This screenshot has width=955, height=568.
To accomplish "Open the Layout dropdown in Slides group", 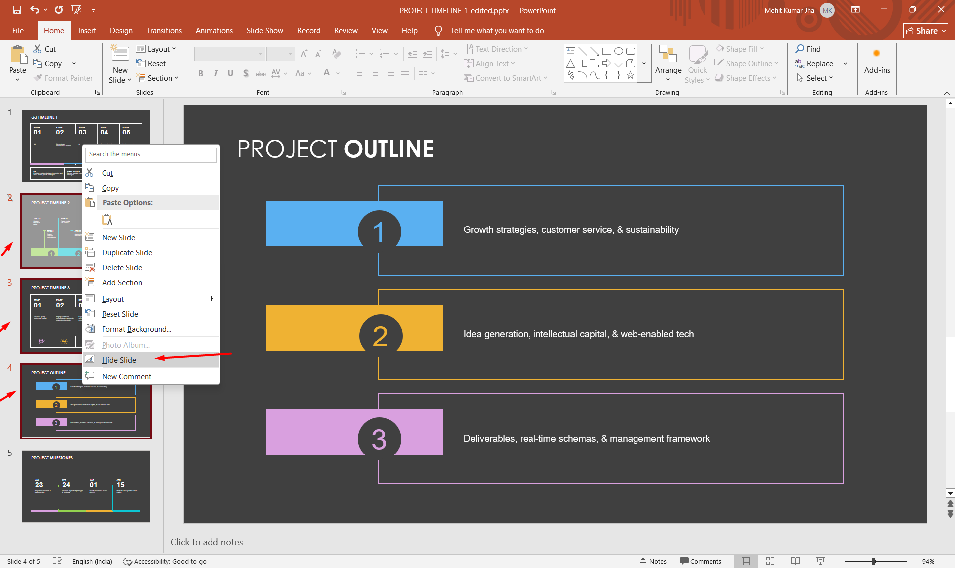I will coord(156,49).
